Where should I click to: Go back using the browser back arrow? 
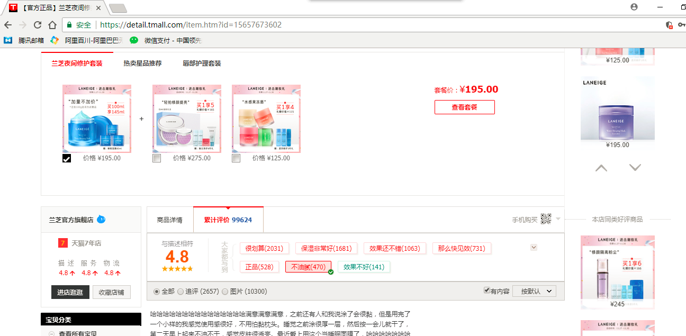click(x=8, y=25)
